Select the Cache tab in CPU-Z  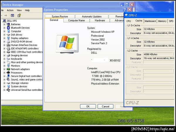pyautogui.click(x=139, y=21)
